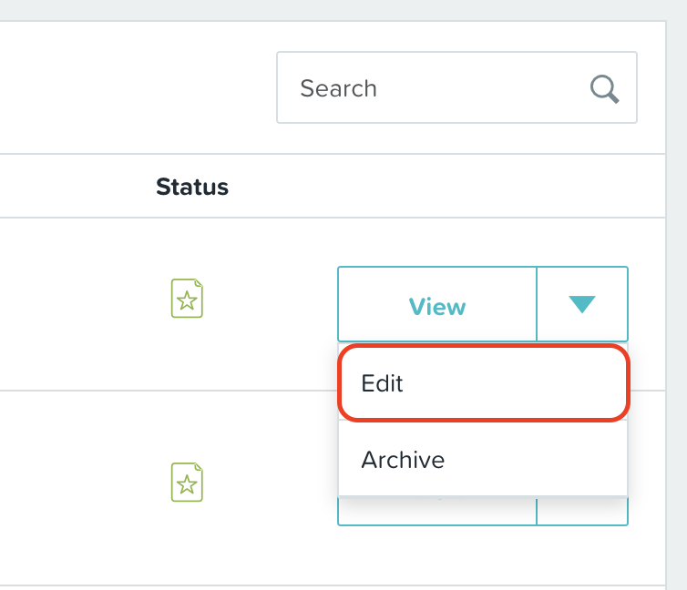This screenshot has height=590, width=687.
Task: Click first row's green starred document icon
Action: 187,298
